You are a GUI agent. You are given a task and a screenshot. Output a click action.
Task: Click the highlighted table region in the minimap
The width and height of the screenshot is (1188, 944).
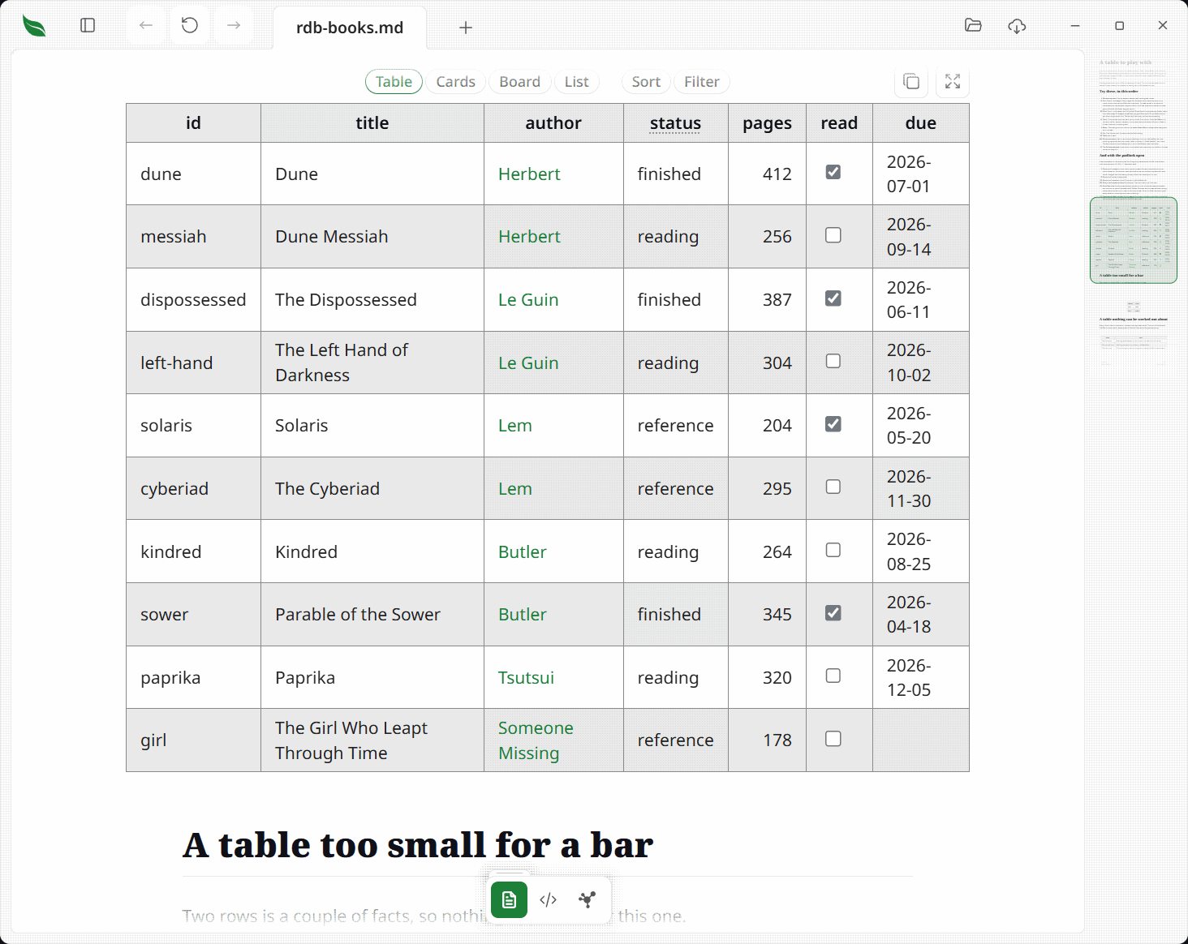pyautogui.click(x=1133, y=240)
